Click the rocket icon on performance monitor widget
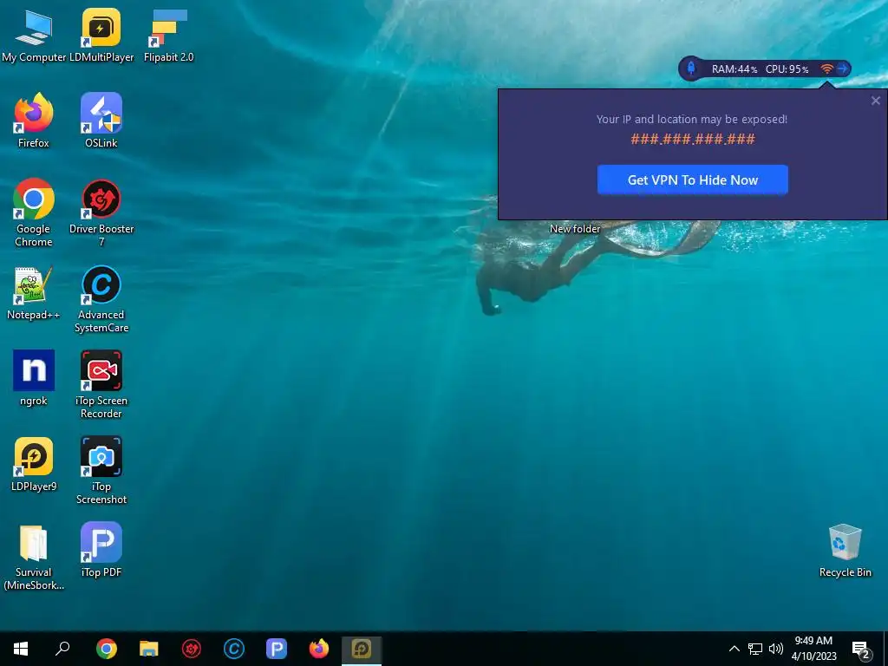This screenshot has width=888, height=666. [x=691, y=69]
